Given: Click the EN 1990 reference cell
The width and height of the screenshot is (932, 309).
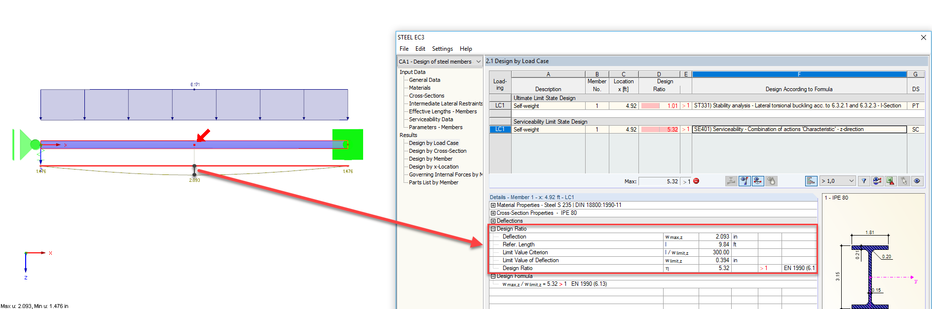Looking at the screenshot, I should click(799, 268).
